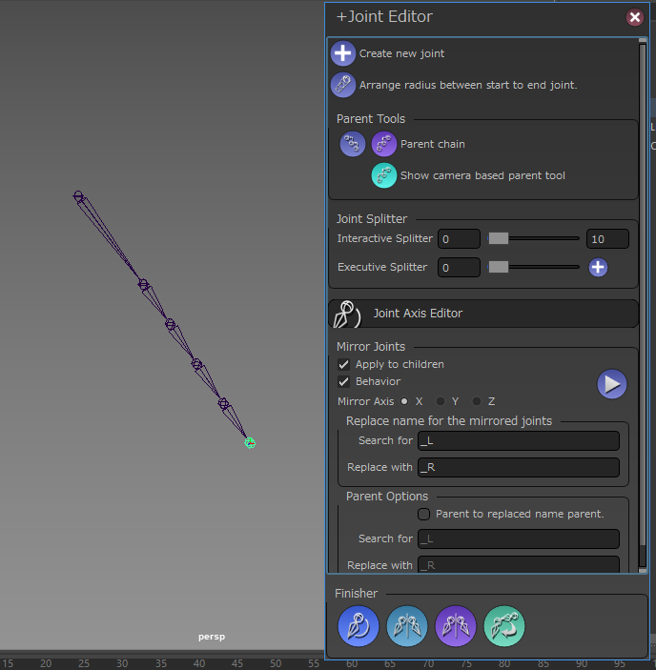Click the Interactive Splitter value field
656x670 pixels.
coord(459,239)
